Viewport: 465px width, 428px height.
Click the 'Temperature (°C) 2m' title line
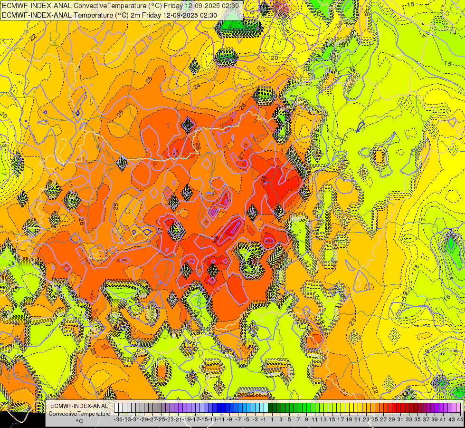tap(109, 15)
